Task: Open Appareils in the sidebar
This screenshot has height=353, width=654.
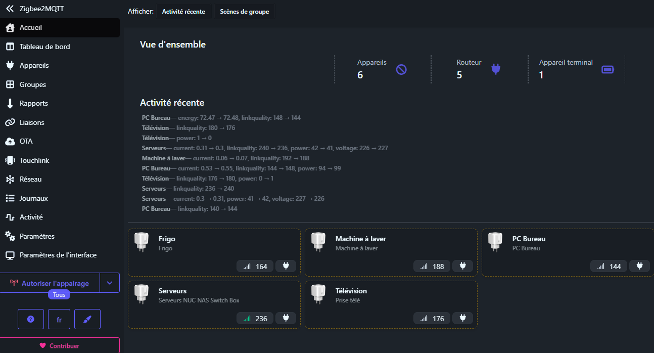Action: (34, 66)
